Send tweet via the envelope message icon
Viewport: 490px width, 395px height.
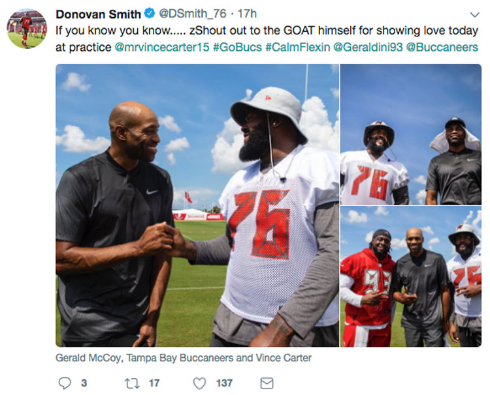pyautogui.click(x=267, y=383)
